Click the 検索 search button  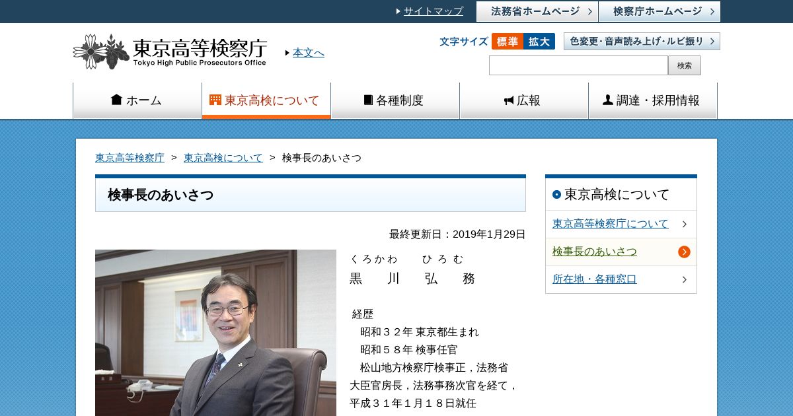coord(685,65)
